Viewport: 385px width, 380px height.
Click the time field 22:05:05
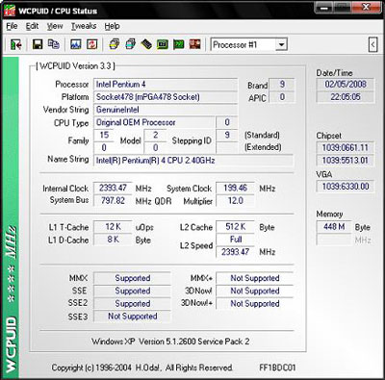(346, 97)
